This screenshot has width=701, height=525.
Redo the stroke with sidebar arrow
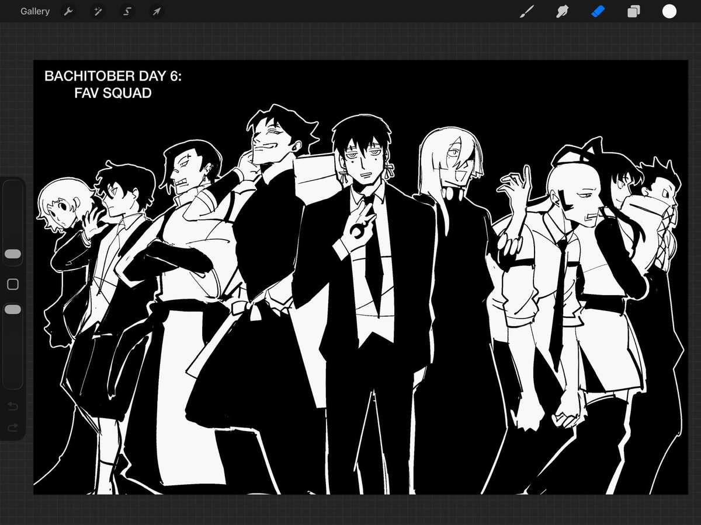tap(13, 428)
